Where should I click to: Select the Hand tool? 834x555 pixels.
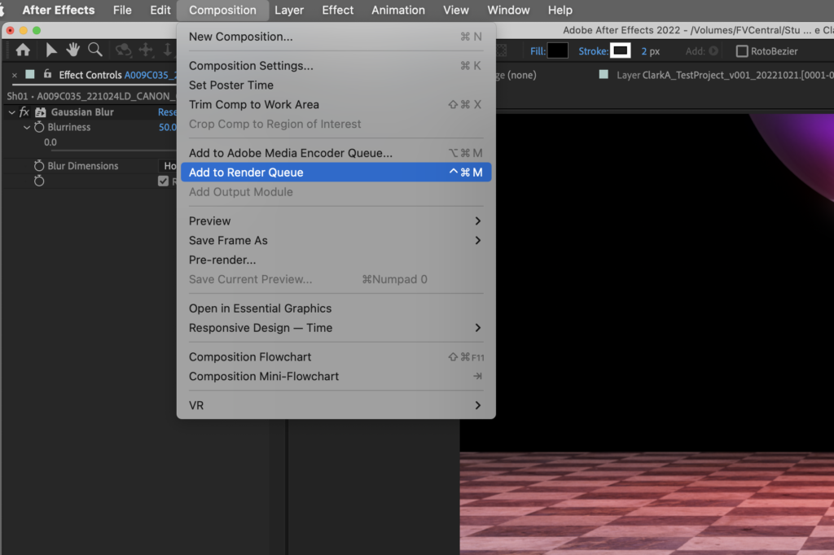pyautogui.click(x=72, y=50)
